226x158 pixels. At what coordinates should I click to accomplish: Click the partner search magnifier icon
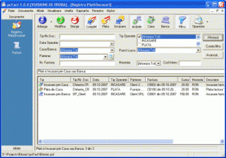coord(111,57)
